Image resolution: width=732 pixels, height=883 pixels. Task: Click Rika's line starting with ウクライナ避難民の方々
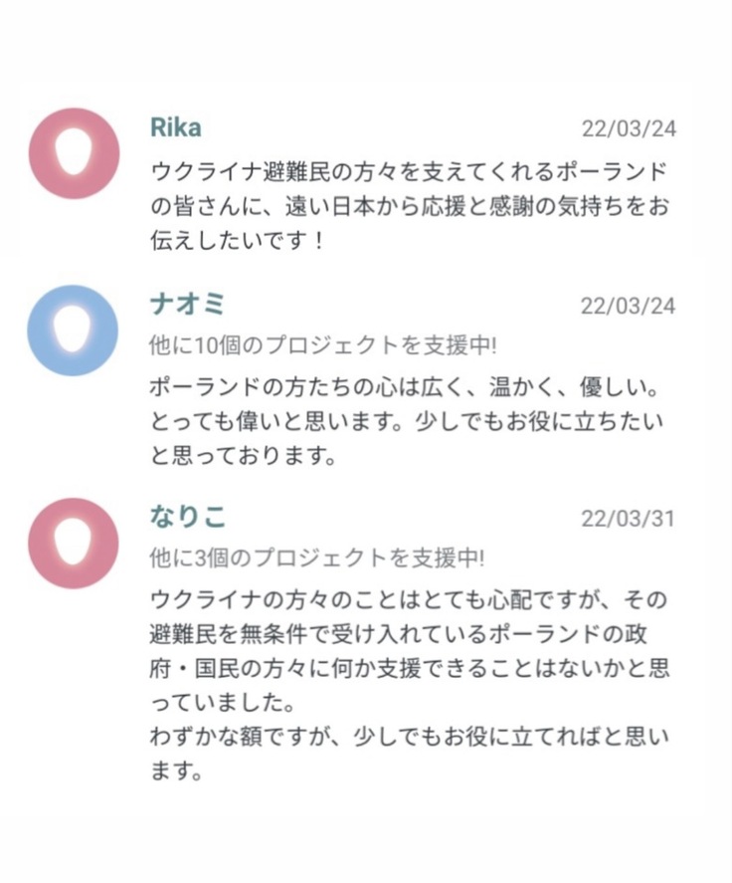408,169
